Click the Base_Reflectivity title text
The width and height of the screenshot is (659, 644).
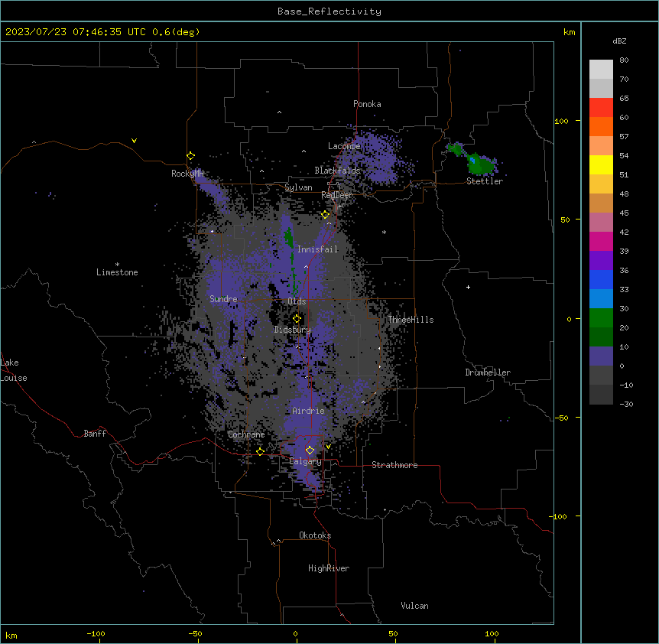click(x=329, y=11)
